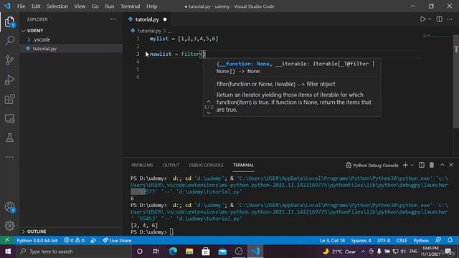
Task: Switch to the tutorial.py editor tab
Action: (x=147, y=19)
